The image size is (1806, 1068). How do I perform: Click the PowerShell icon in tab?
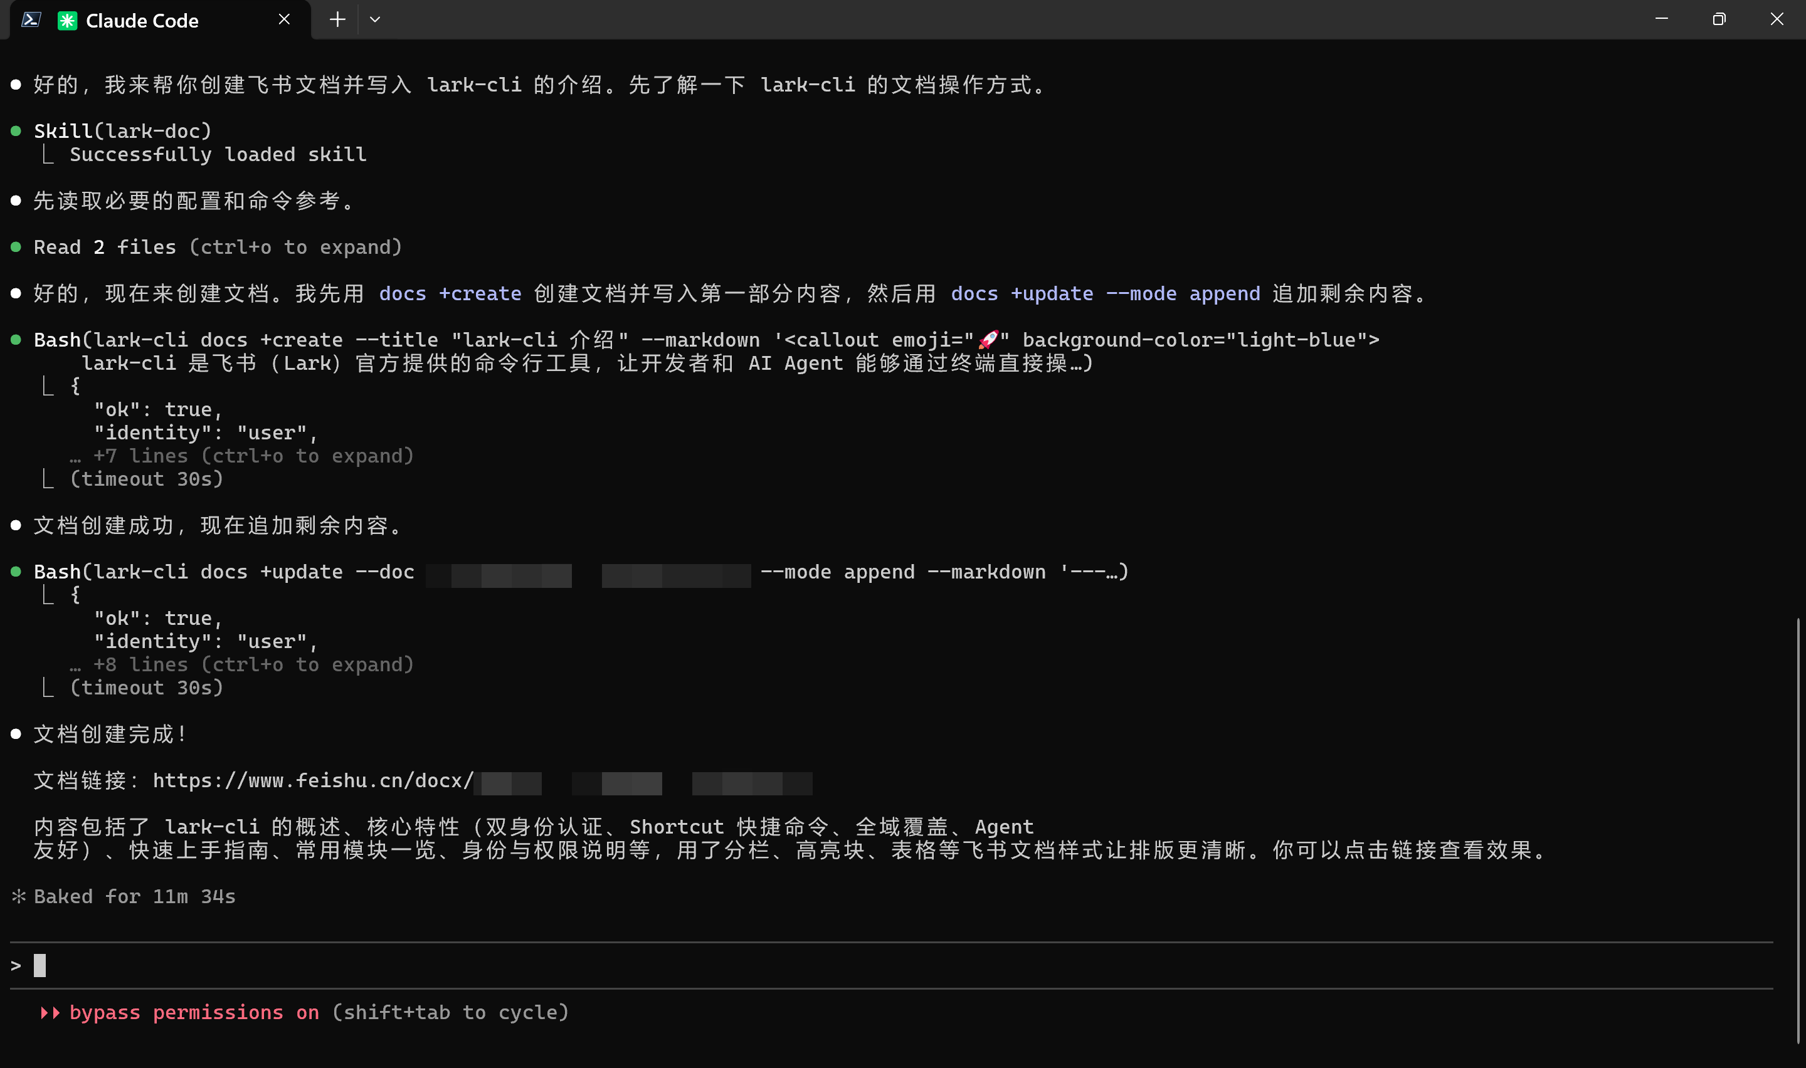point(31,20)
